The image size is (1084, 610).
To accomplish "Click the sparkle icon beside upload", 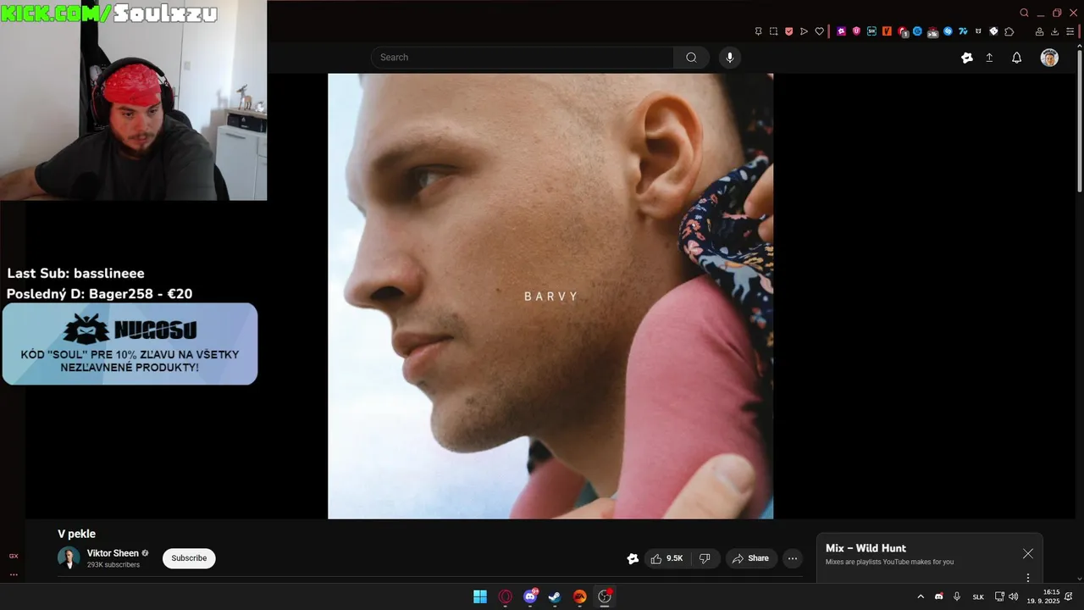I will [967, 58].
